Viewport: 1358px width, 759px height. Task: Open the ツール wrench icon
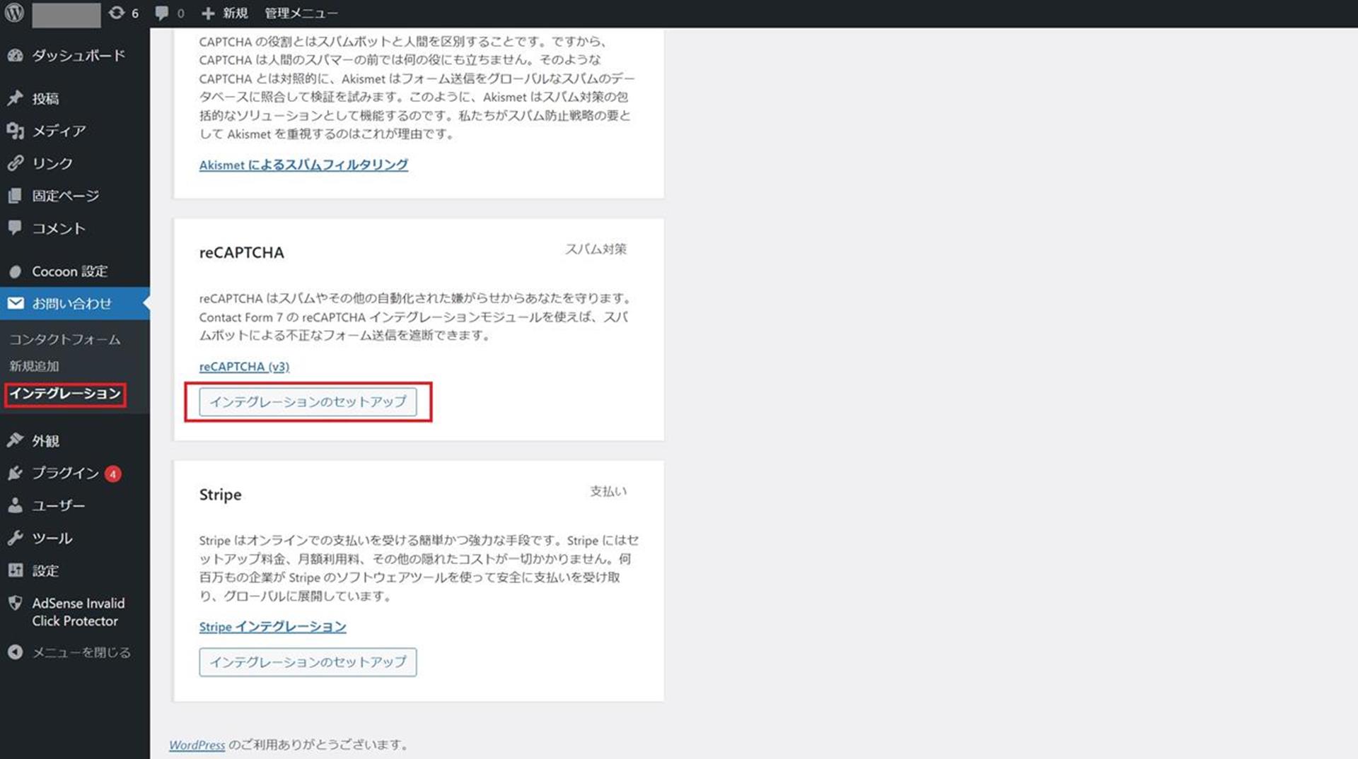pyautogui.click(x=16, y=538)
